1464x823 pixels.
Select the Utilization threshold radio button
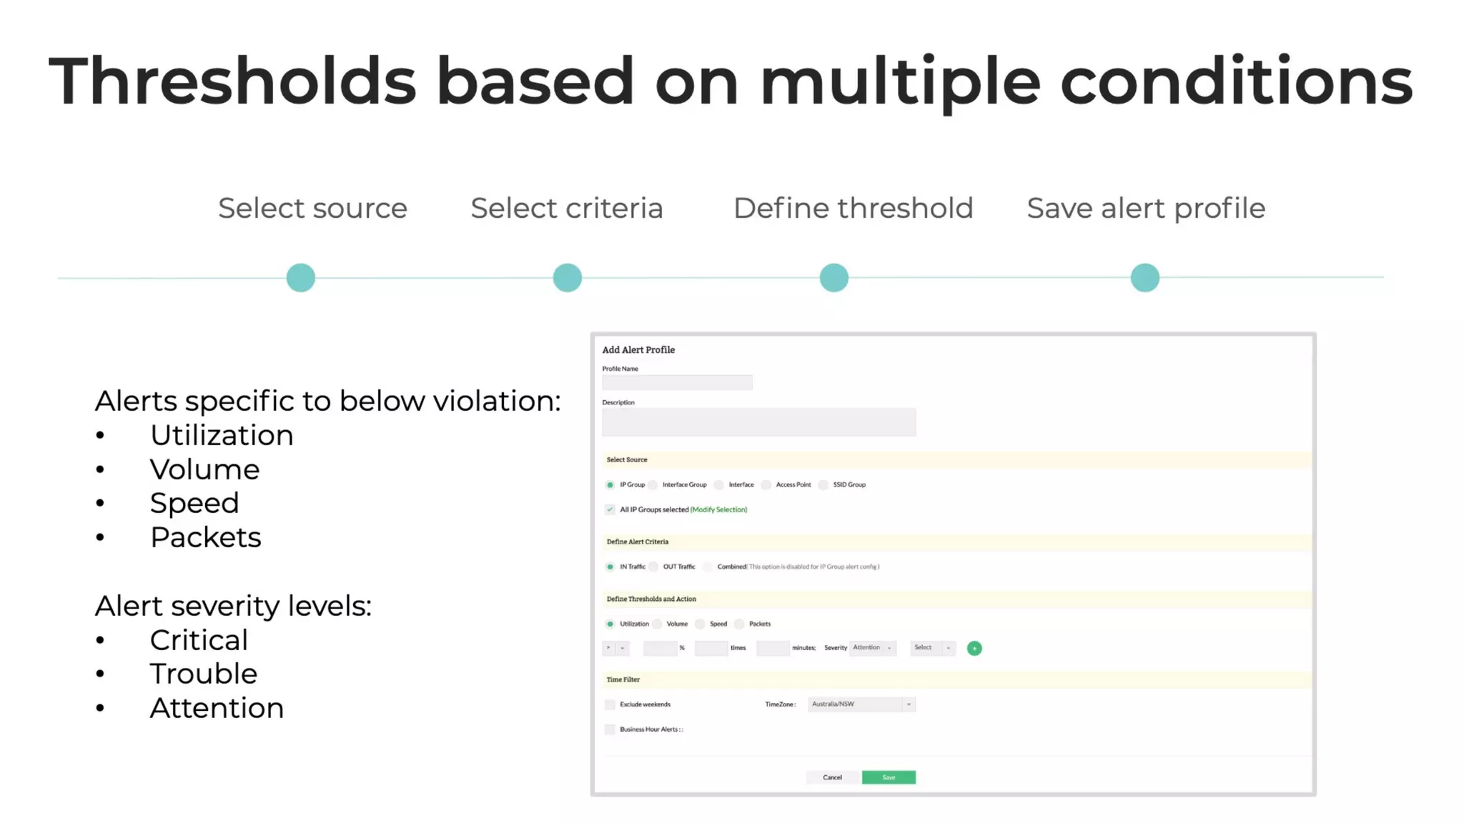click(610, 624)
